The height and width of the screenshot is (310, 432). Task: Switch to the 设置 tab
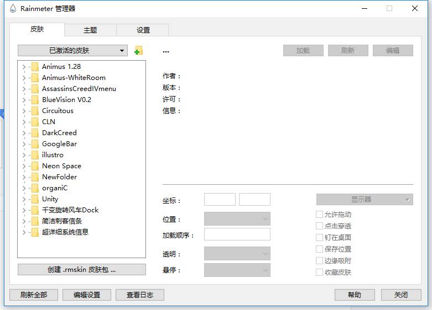tap(143, 30)
